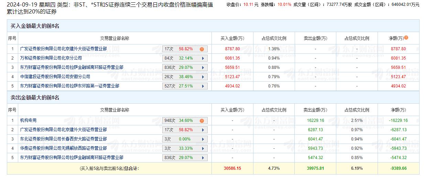This screenshot has width=424, height=178.
Task: Click the arrow icon in 中信建投证券安徽分公司 row
Action: pos(203,77)
